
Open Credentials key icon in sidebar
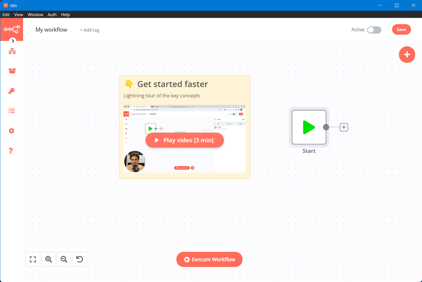tap(12, 91)
